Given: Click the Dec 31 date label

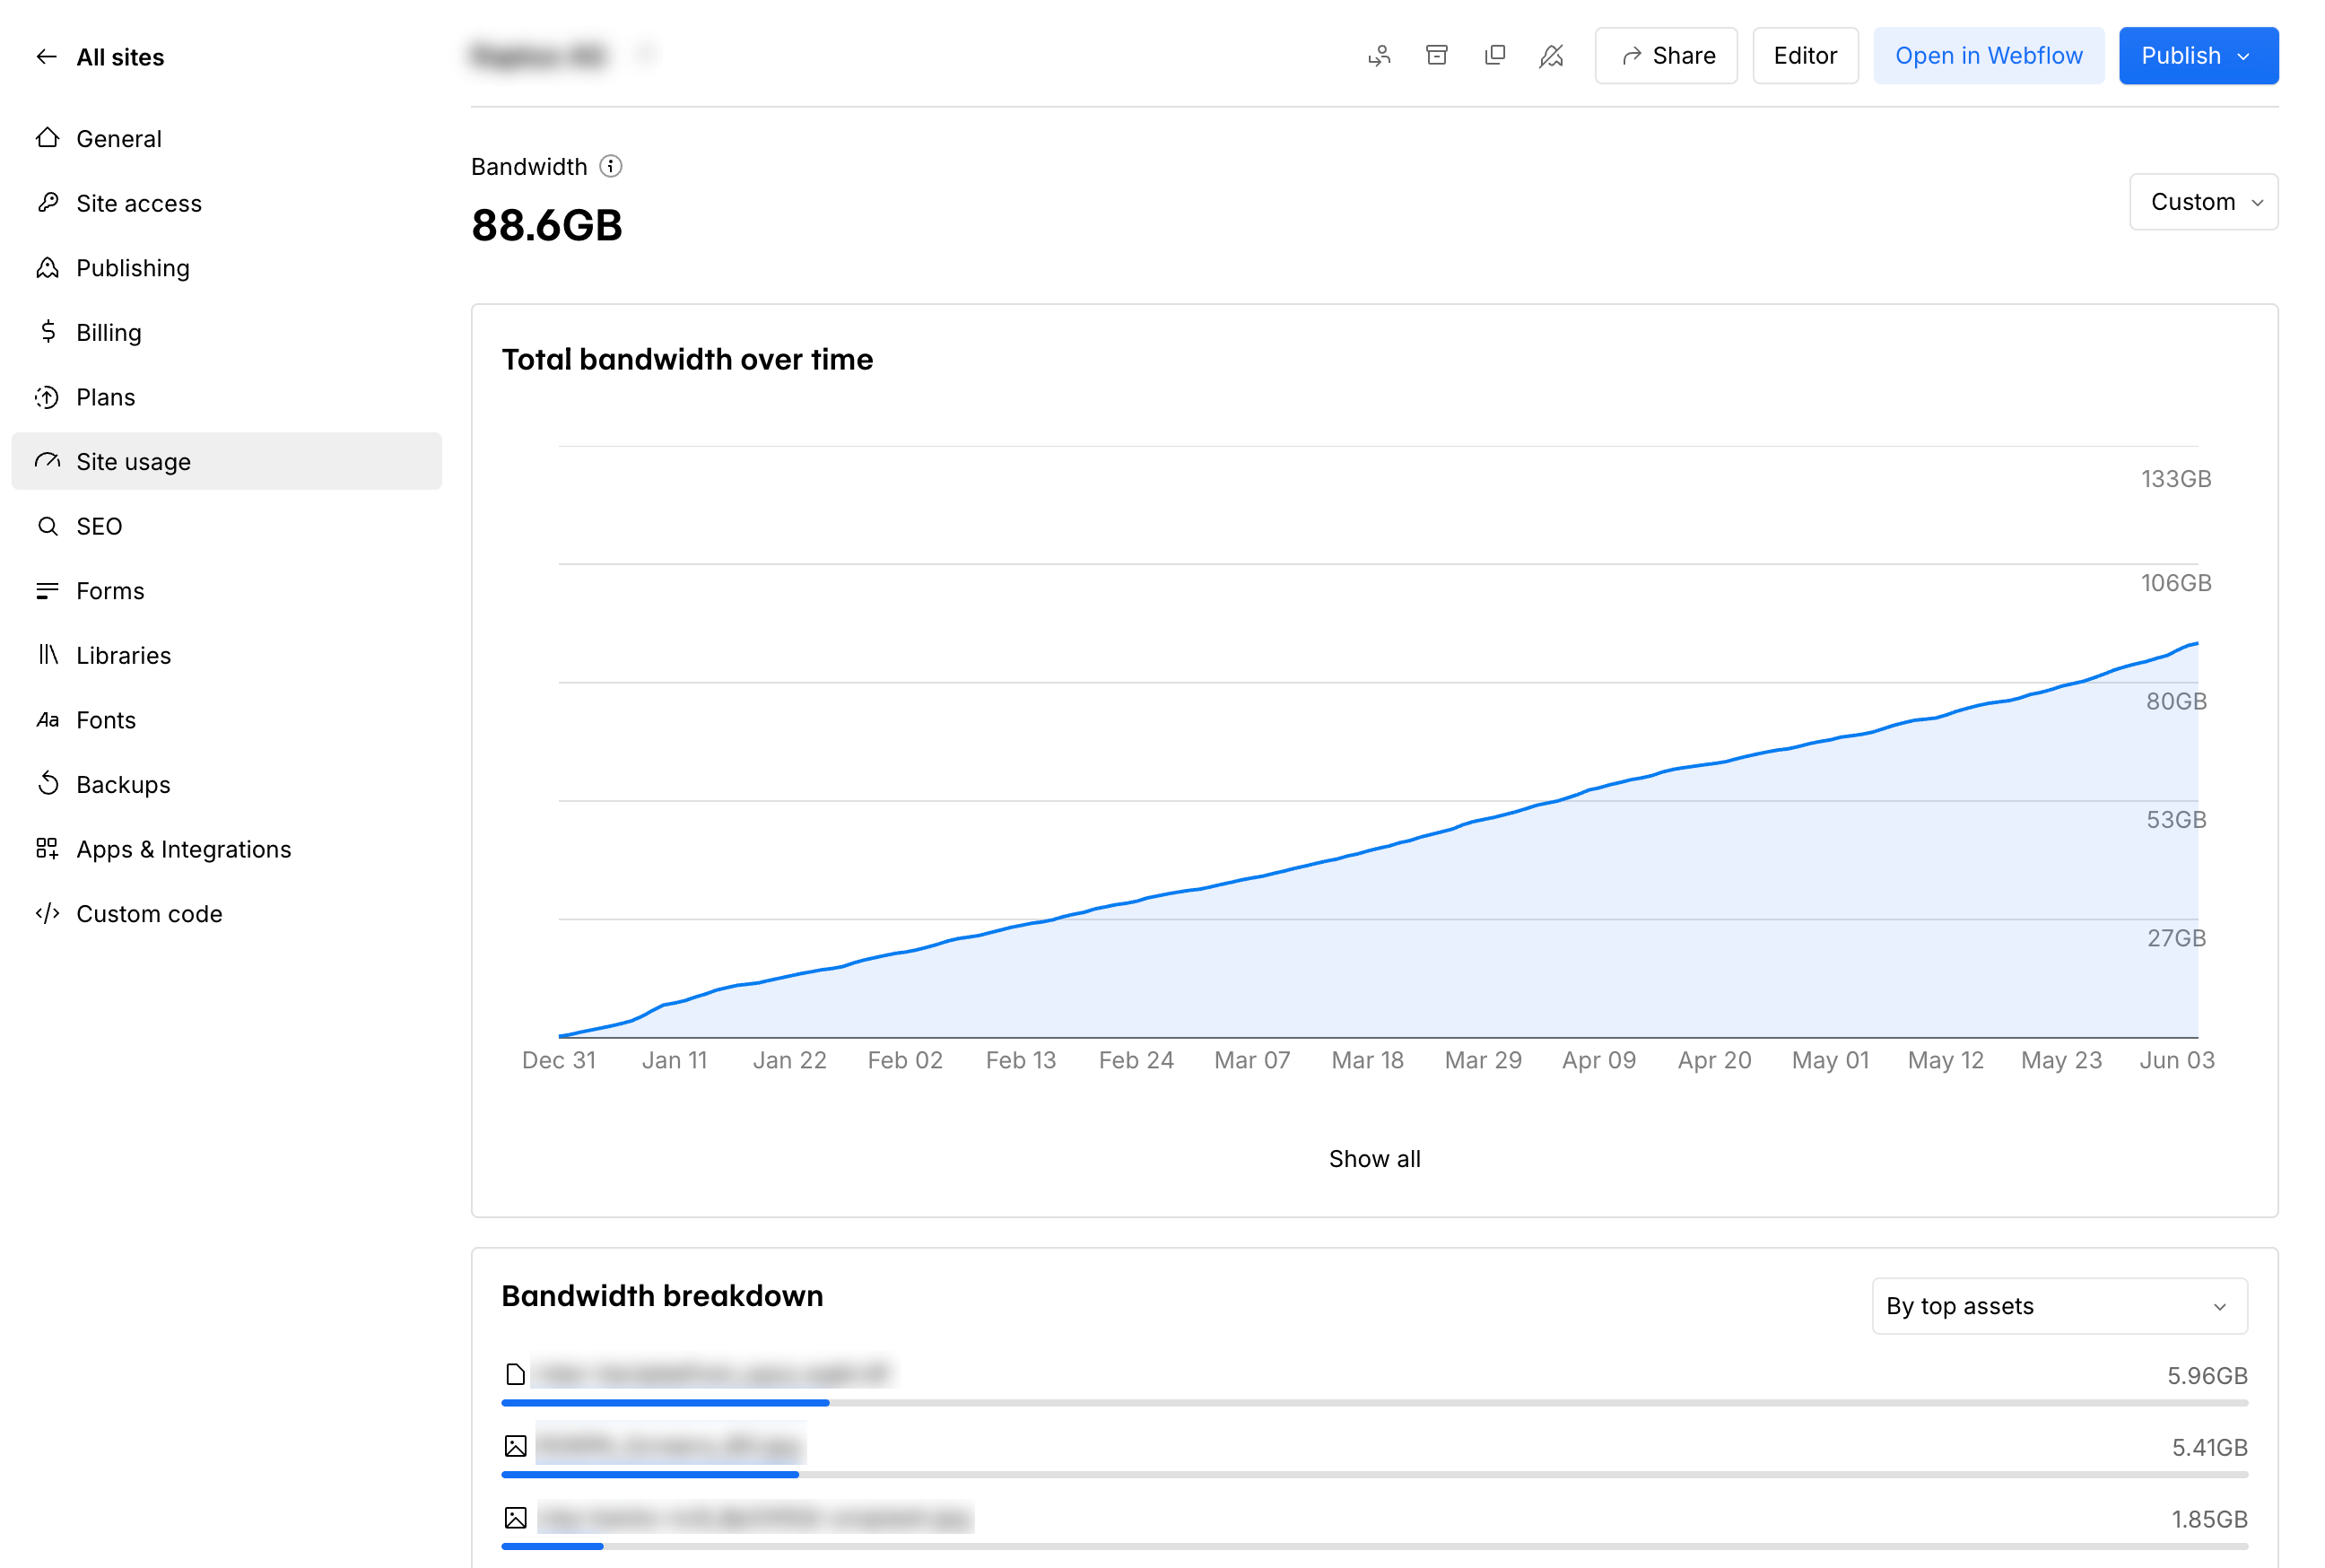Looking at the screenshot, I should pos(559,1060).
